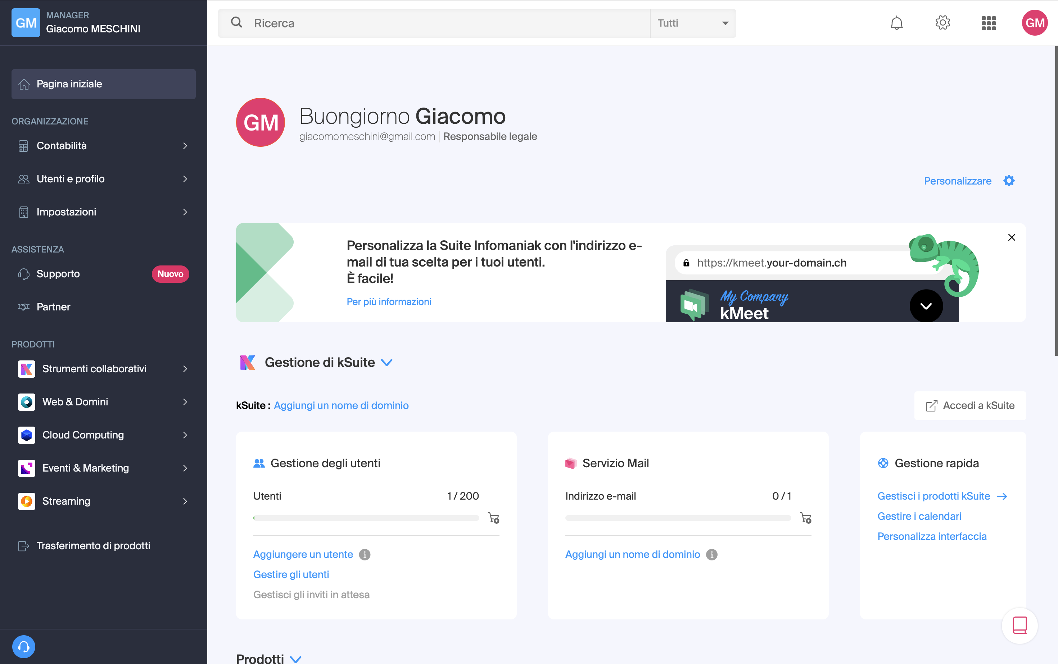
Task: Click the kSuite logo beside Gestione di kSuite
Action: pyautogui.click(x=247, y=362)
